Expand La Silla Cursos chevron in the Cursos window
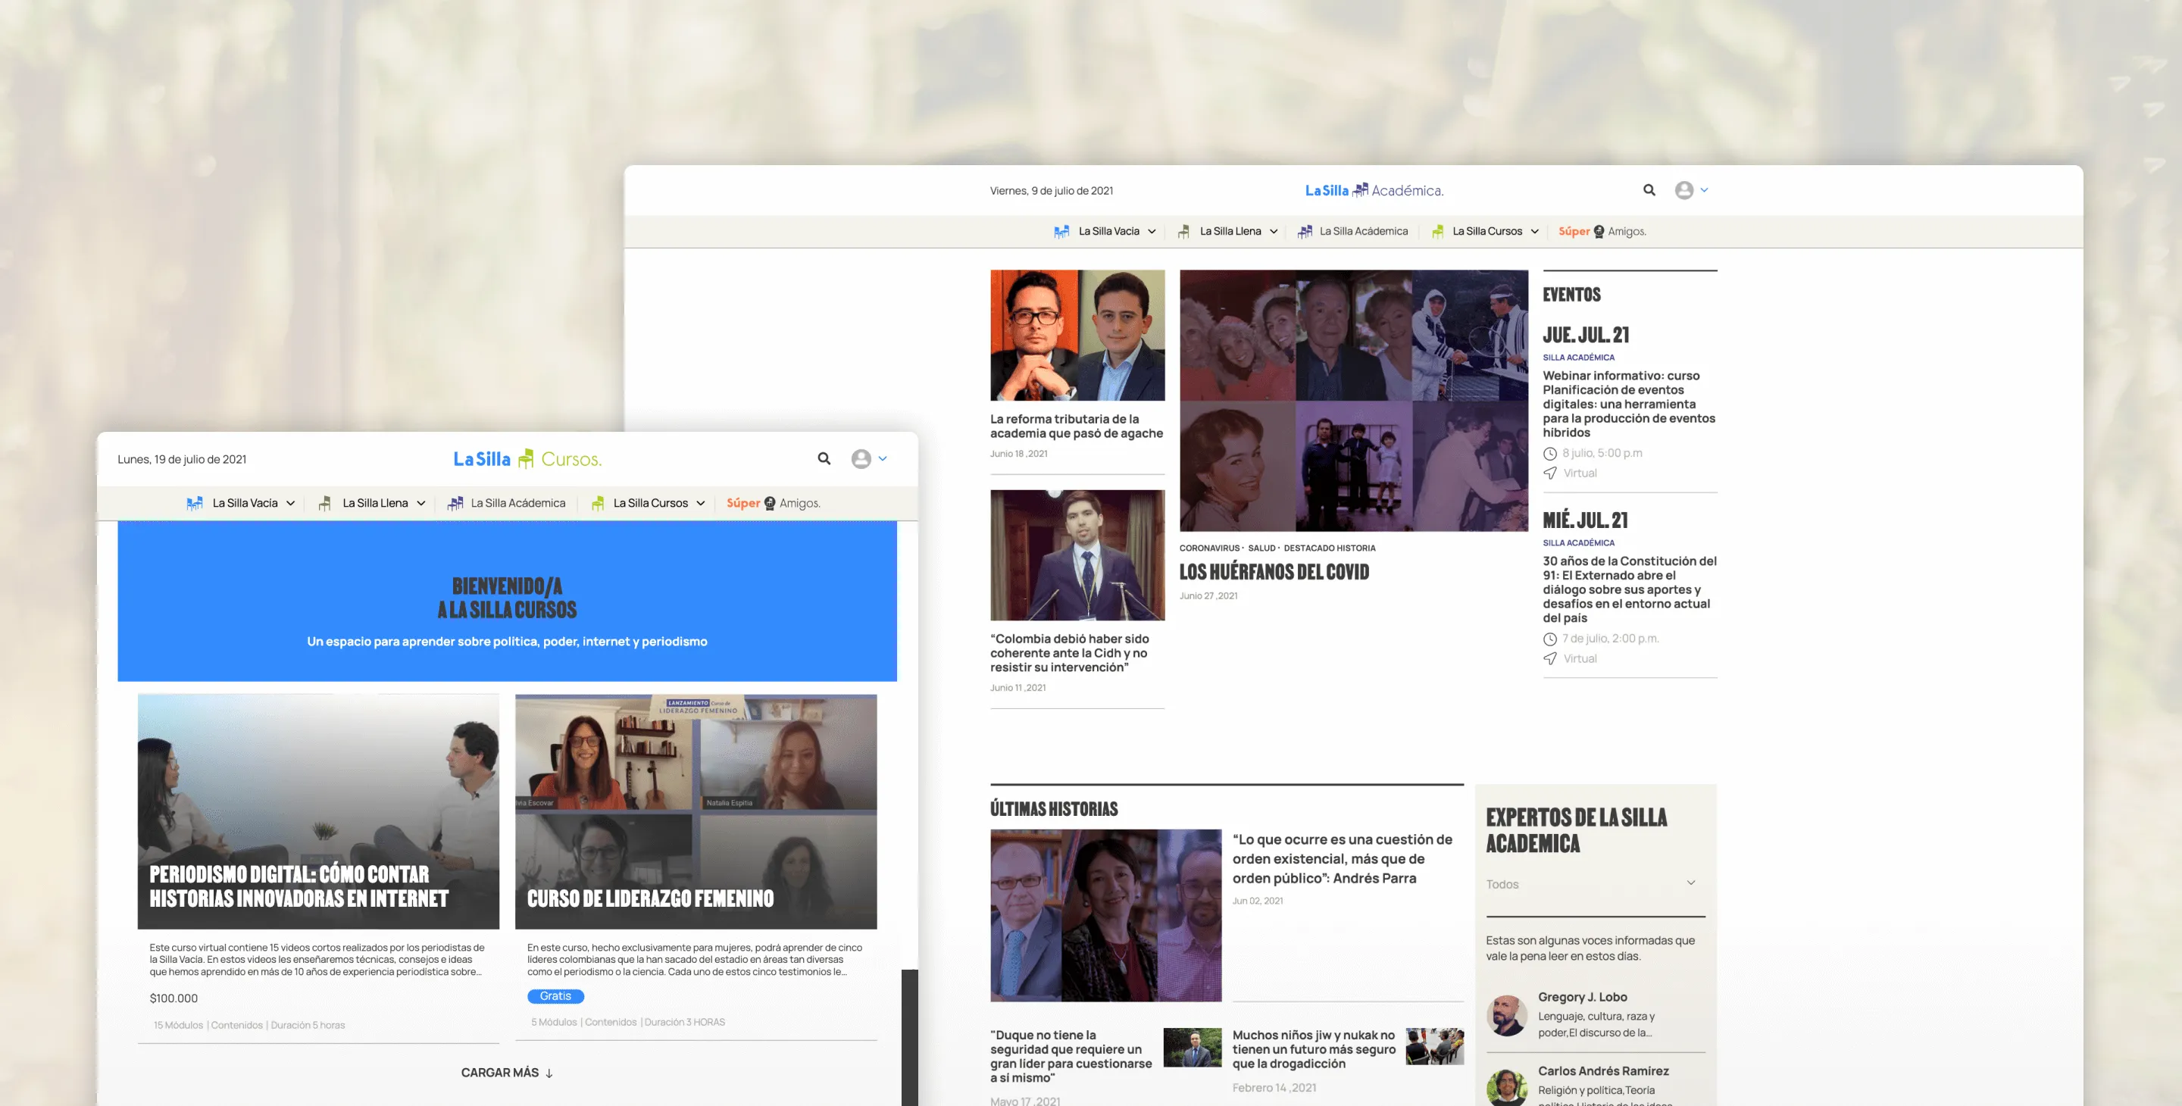 click(x=701, y=503)
